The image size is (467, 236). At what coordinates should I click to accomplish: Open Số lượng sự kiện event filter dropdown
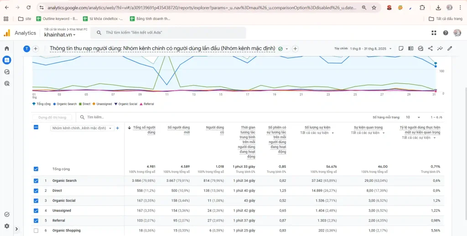click(x=317, y=133)
